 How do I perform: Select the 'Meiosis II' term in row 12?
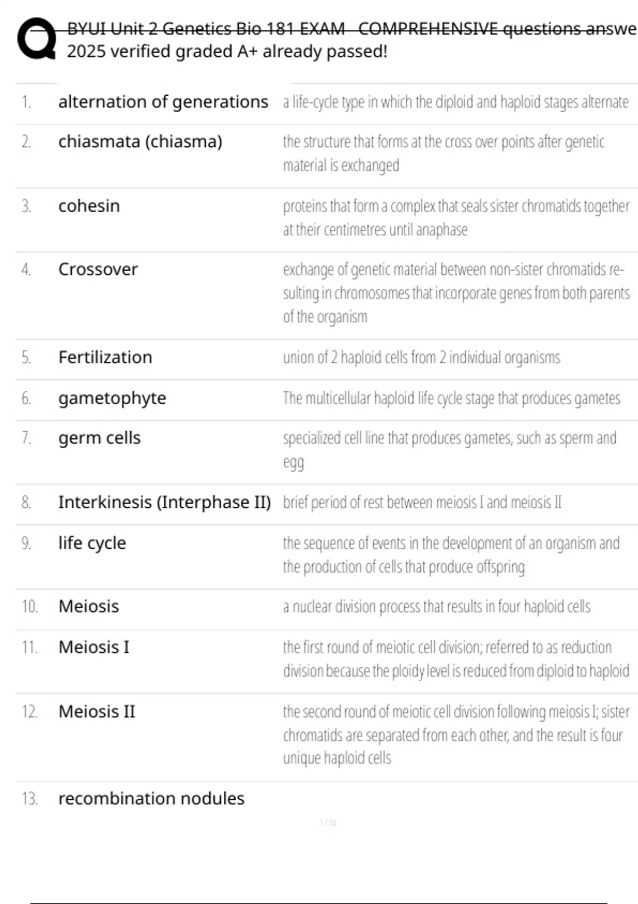[x=97, y=712]
